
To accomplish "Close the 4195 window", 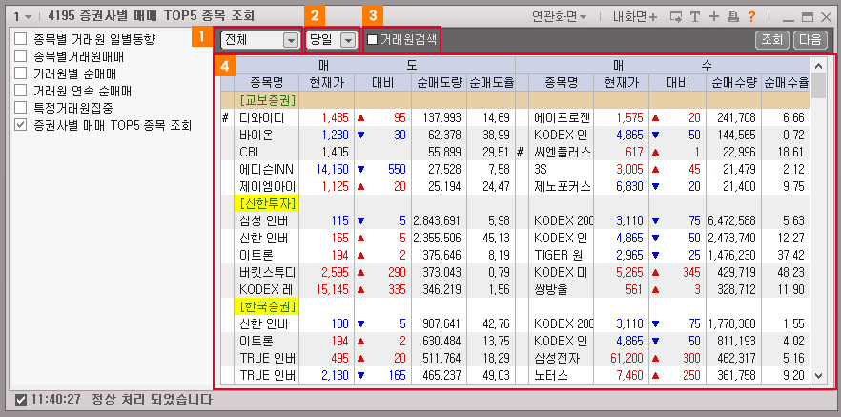I will point(826,17).
